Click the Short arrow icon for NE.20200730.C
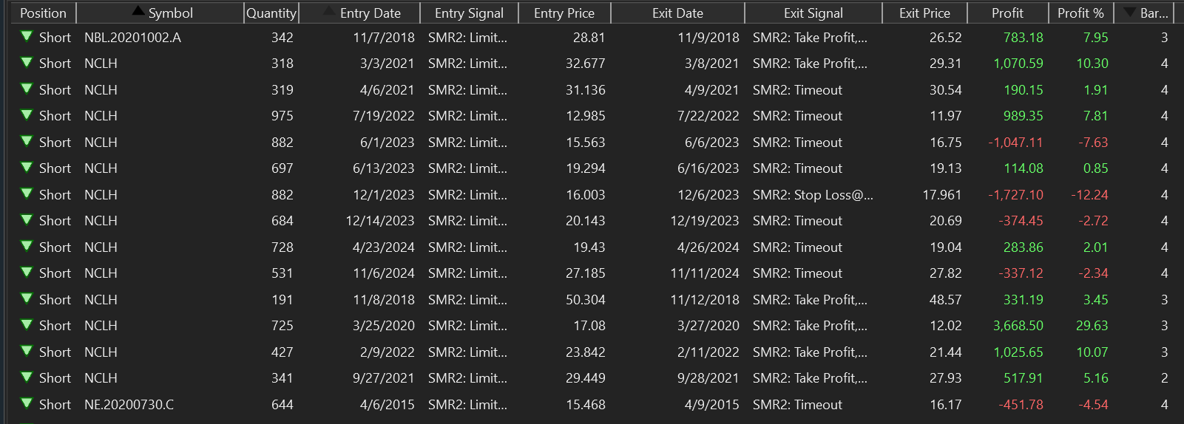 click(x=27, y=403)
